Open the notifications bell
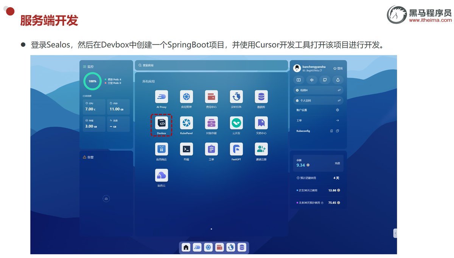 click(338, 80)
